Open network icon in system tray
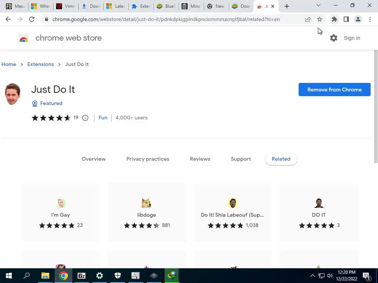 click(322, 276)
